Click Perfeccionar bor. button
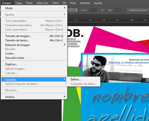This screenshot has width=149, height=121. (x=138, y=10)
